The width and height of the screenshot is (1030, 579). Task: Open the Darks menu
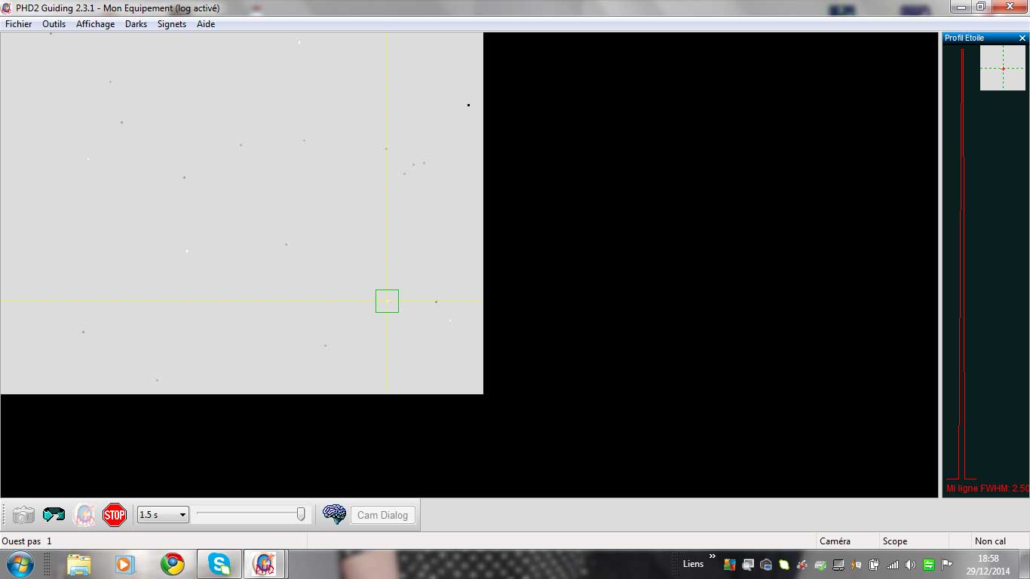pyautogui.click(x=136, y=24)
